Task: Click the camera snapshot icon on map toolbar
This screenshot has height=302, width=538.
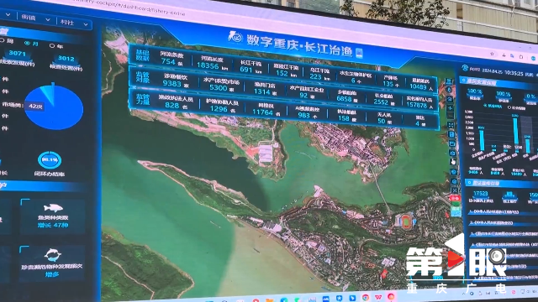Action: click(452, 153)
